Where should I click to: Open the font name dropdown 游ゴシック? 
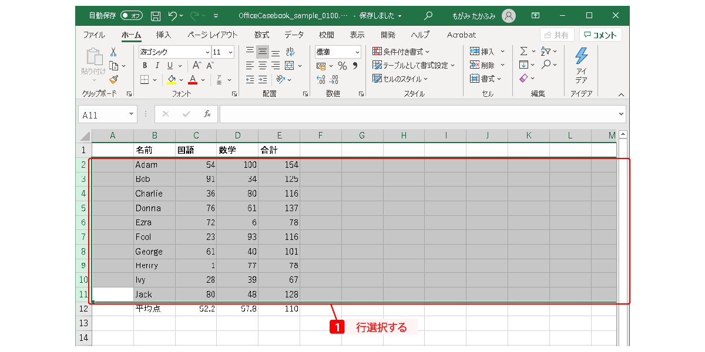tap(174, 52)
